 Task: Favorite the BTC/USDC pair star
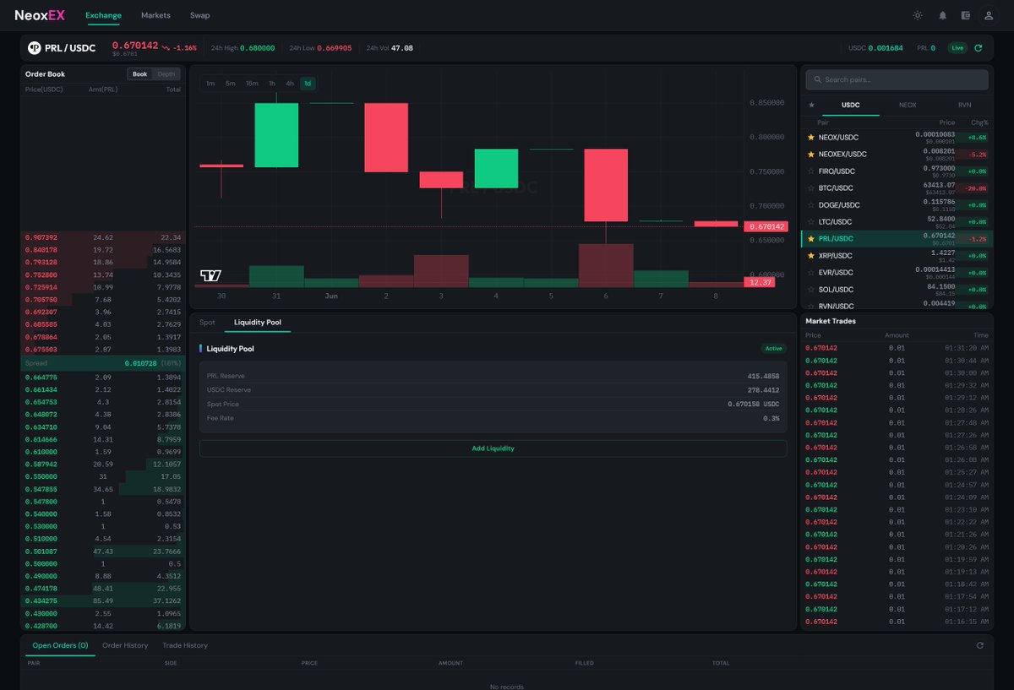click(x=811, y=187)
